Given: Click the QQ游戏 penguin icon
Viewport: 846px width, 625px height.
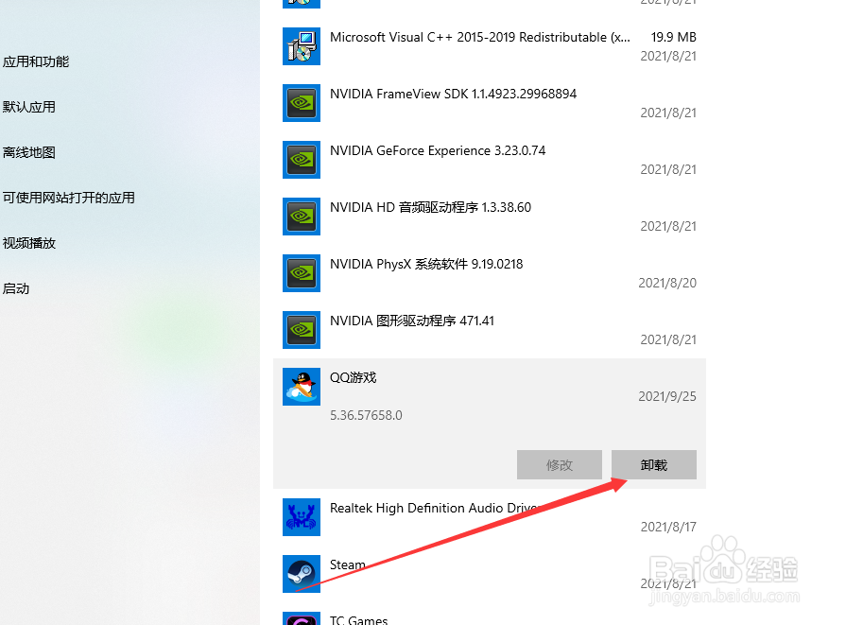Looking at the screenshot, I should coord(302,387).
